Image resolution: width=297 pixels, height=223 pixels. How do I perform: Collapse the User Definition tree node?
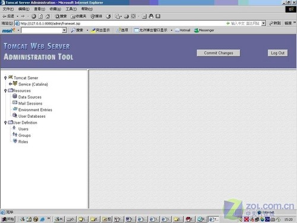tap(5, 123)
